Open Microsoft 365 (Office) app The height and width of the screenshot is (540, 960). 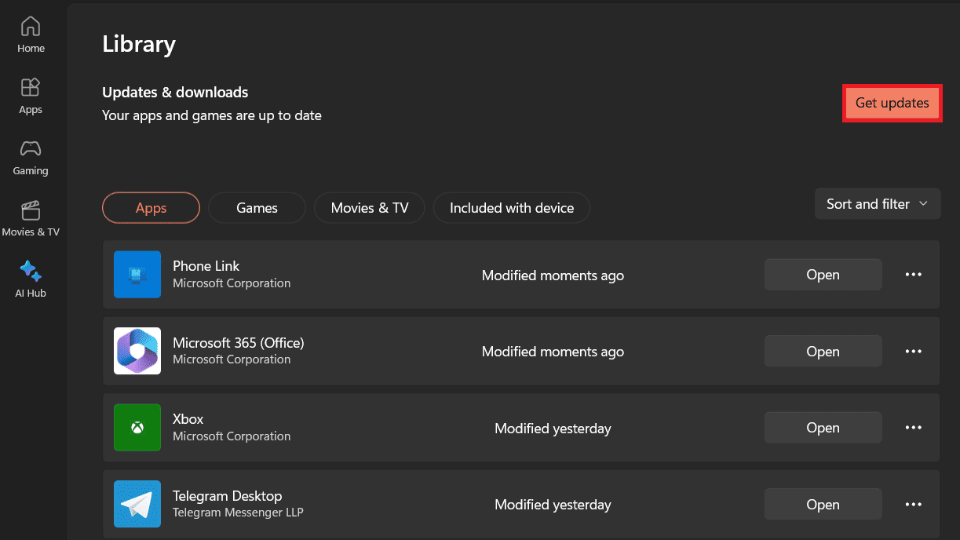click(823, 352)
